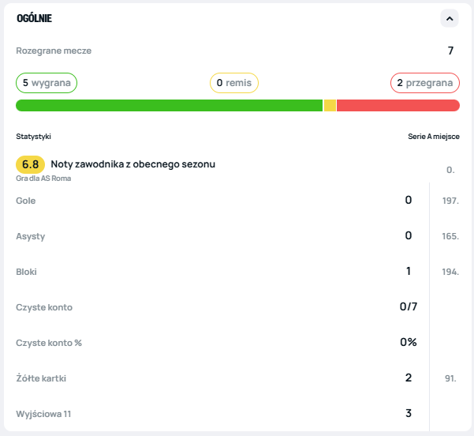Screen dimensions: 474x436
Task: Click the 'Statystyki' column header
Action: (x=33, y=137)
